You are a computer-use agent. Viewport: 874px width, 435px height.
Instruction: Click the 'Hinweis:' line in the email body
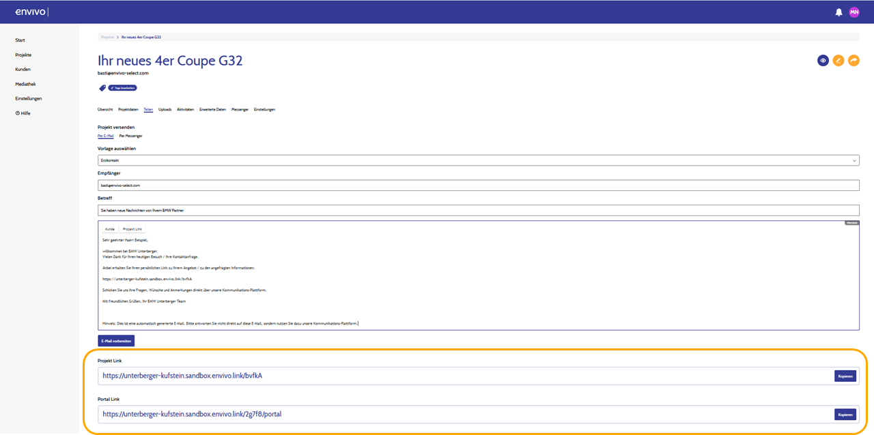[230, 323]
